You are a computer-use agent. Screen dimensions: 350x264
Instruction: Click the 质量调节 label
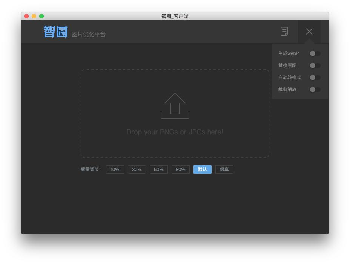pyautogui.click(x=90, y=169)
